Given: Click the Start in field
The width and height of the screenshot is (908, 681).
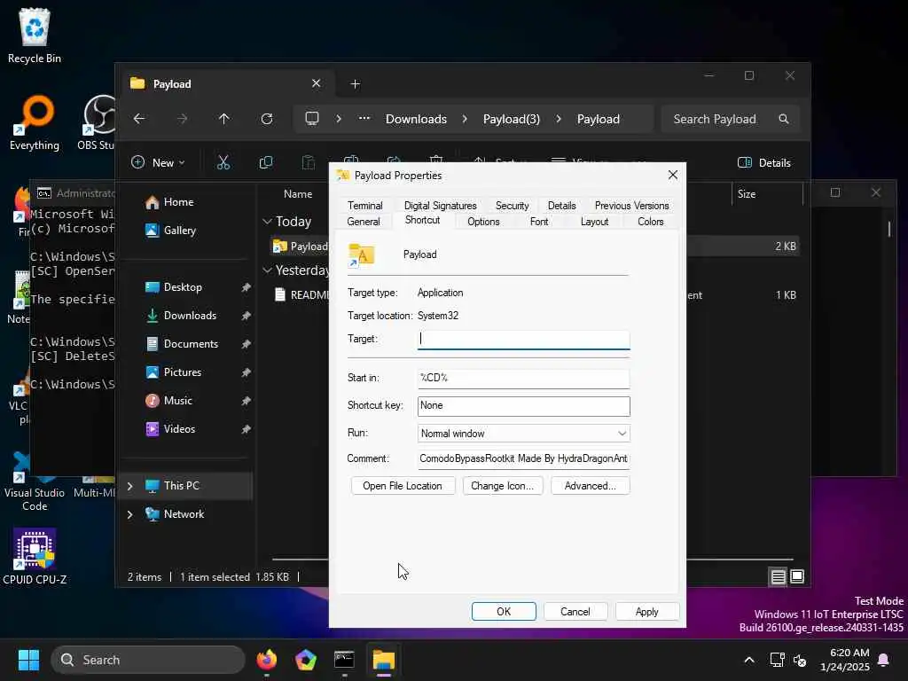Looking at the screenshot, I should point(523,378).
